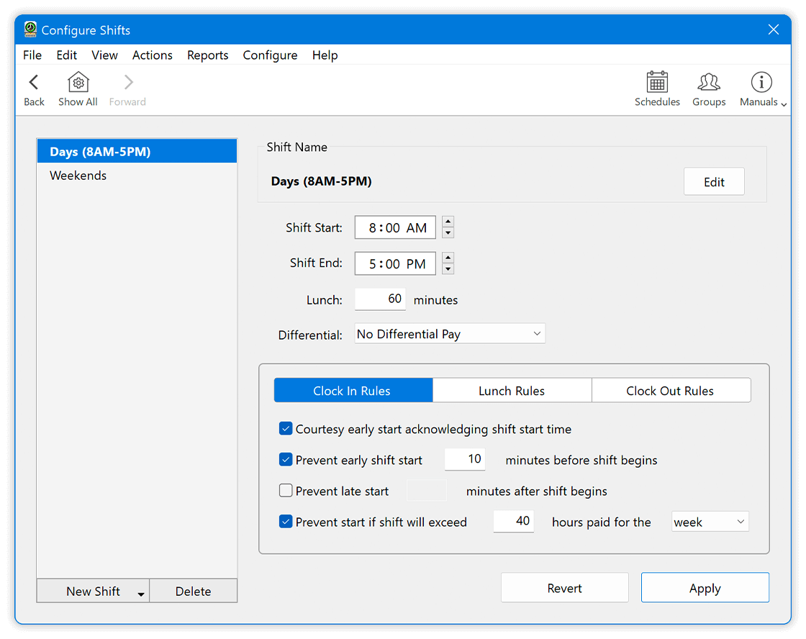
Task: Switch to Clock In Rules tab
Action: [x=353, y=391]
